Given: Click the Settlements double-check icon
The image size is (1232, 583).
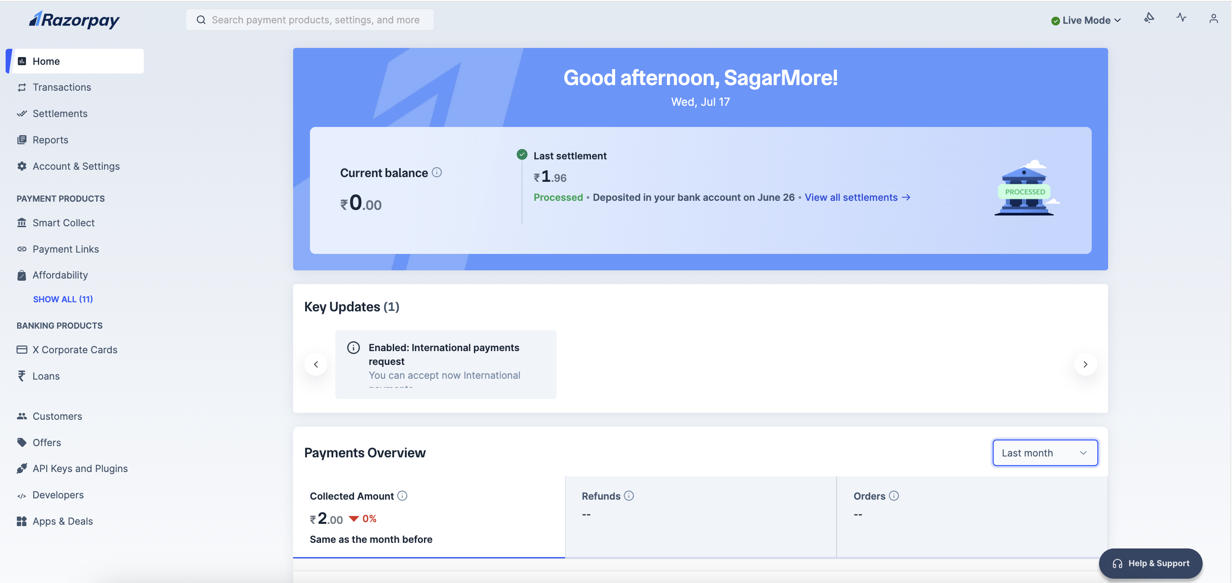Looking at the screenshot, I should pyautogui.click(x=22, y=113).
